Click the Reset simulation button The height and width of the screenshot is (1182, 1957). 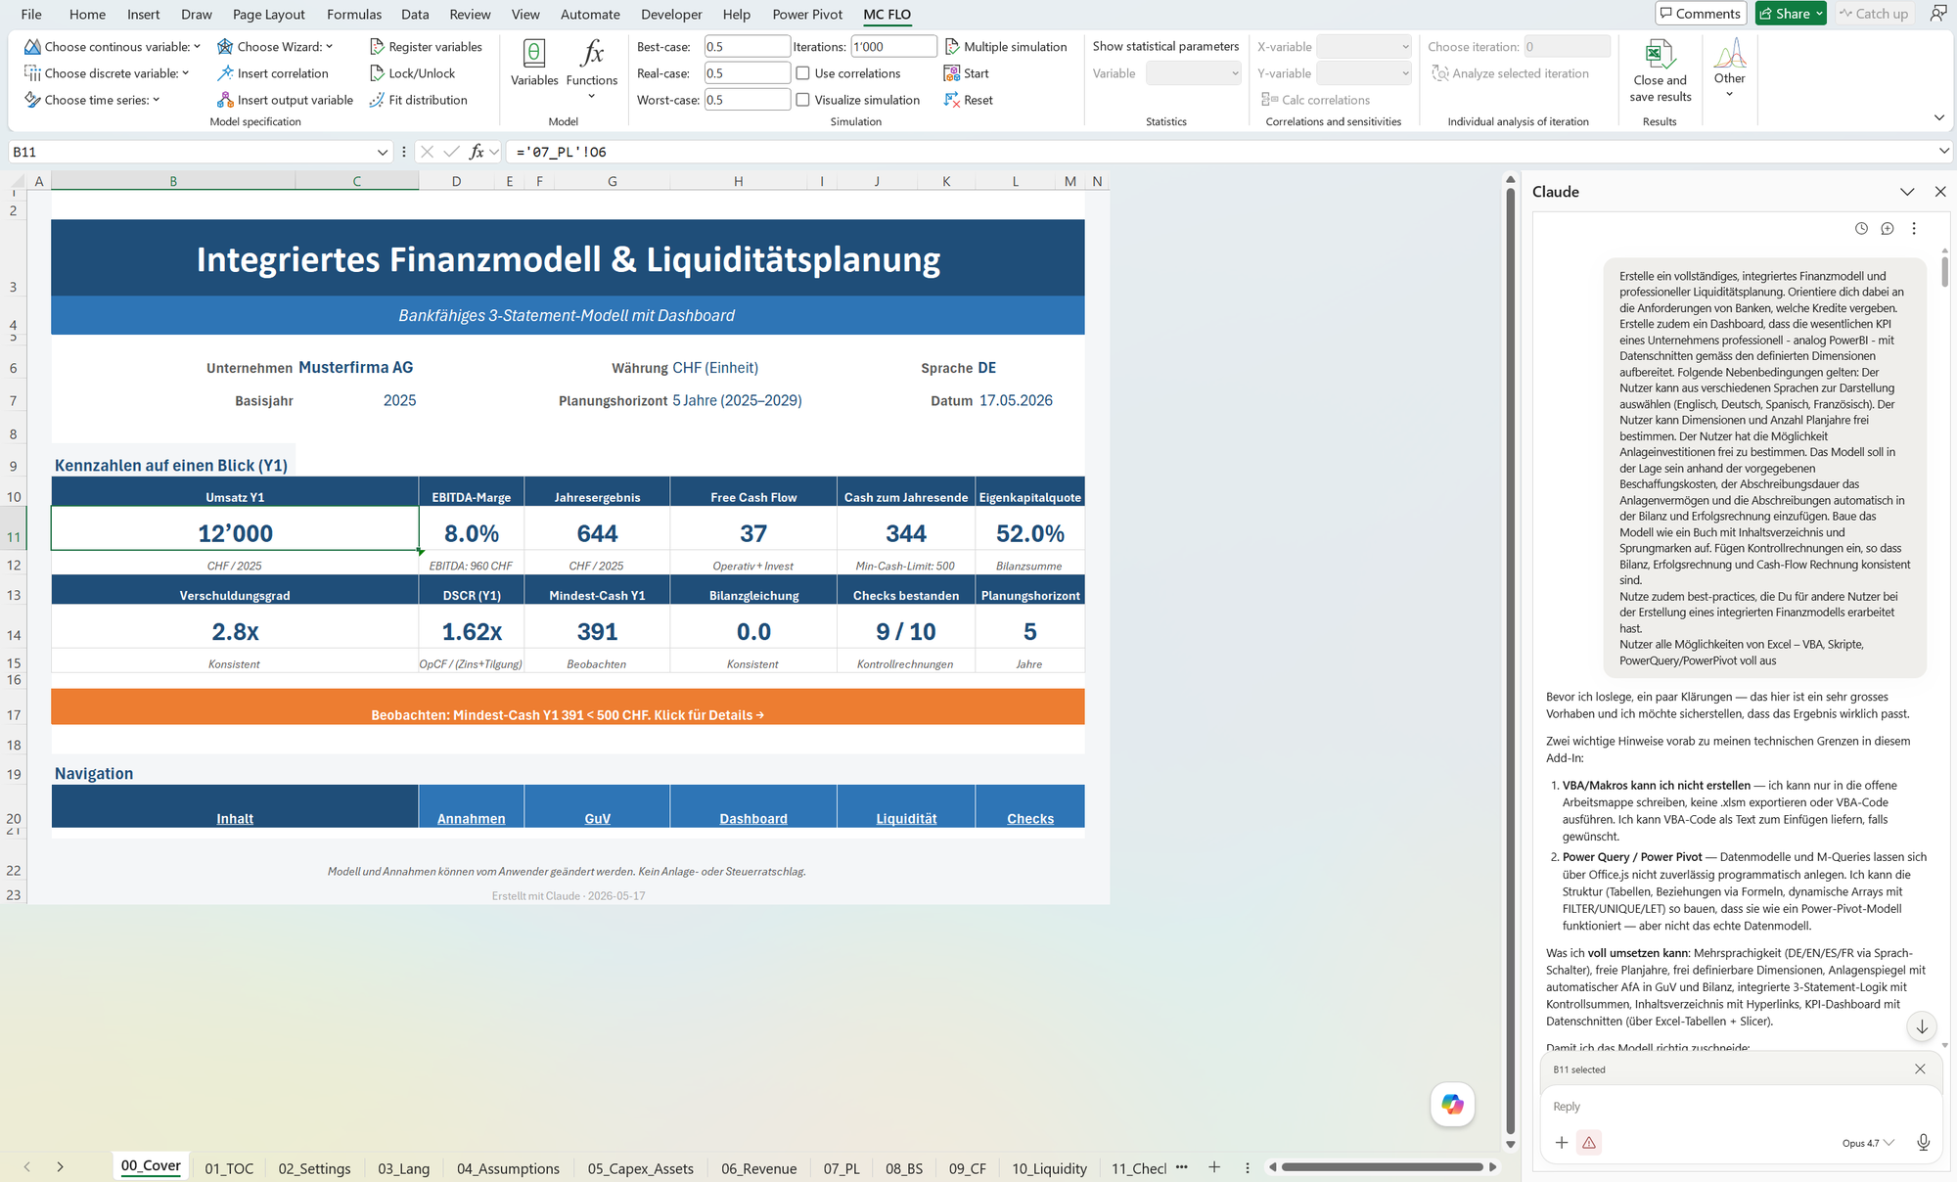pos(968,100)
